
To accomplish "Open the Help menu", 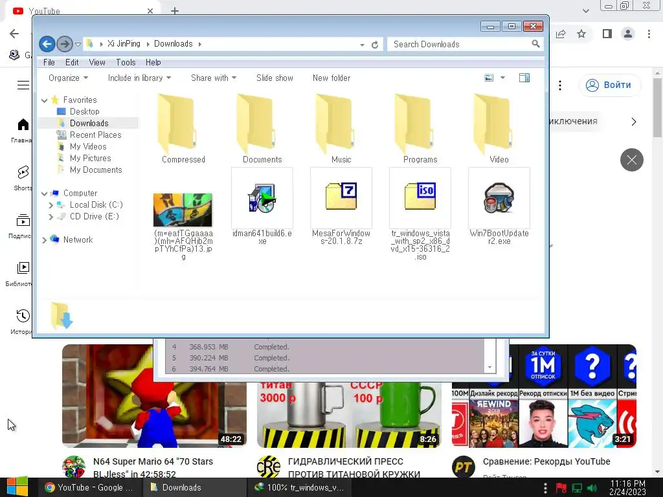I will pos(153,62).
